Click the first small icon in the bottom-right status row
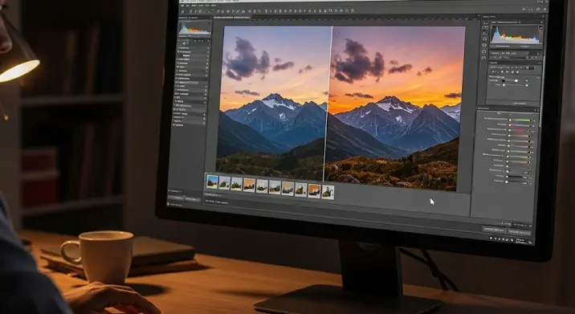Screen dimensions: 575x314 click(x=491, y=238)
